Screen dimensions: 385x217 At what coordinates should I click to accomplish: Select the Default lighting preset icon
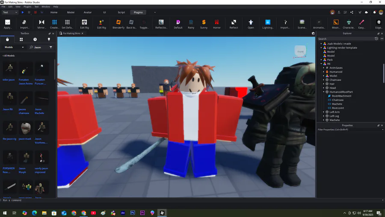[178, 22]
